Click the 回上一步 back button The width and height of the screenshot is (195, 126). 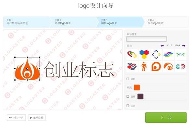16,118
